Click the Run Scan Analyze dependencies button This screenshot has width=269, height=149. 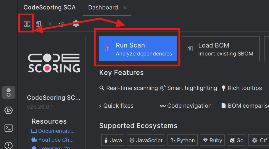138,49
